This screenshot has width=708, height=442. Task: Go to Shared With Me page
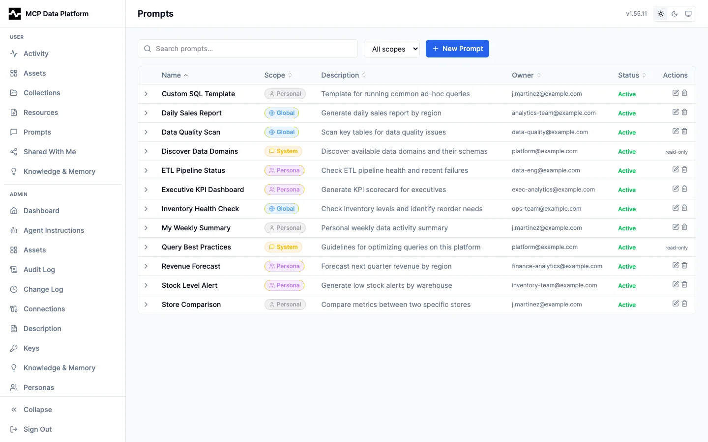click(x=50, y=152)
